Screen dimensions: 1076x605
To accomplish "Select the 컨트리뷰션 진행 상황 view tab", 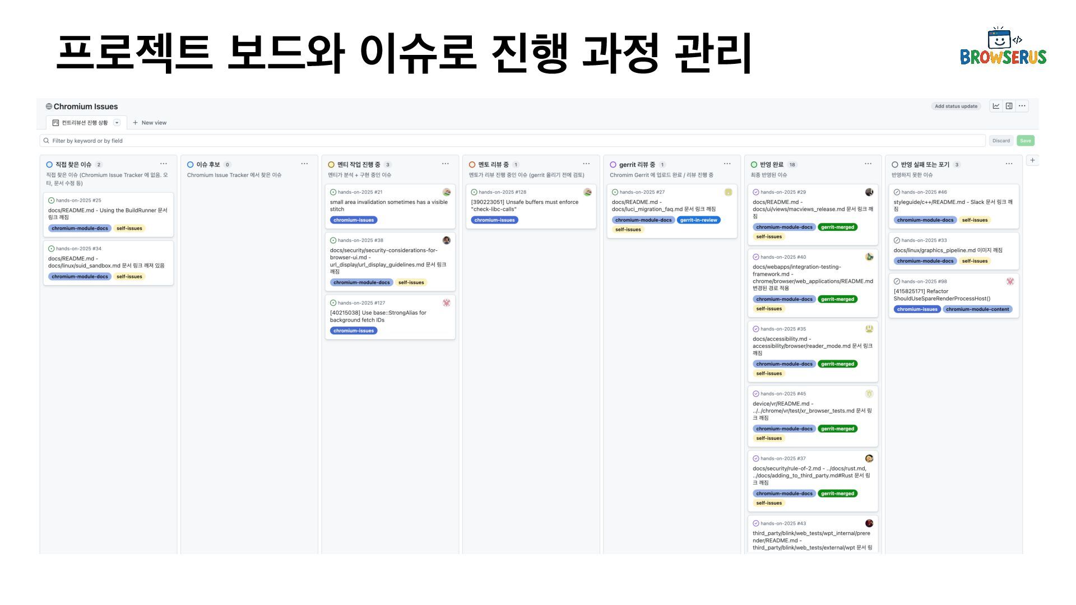I will tap(84, 123).
